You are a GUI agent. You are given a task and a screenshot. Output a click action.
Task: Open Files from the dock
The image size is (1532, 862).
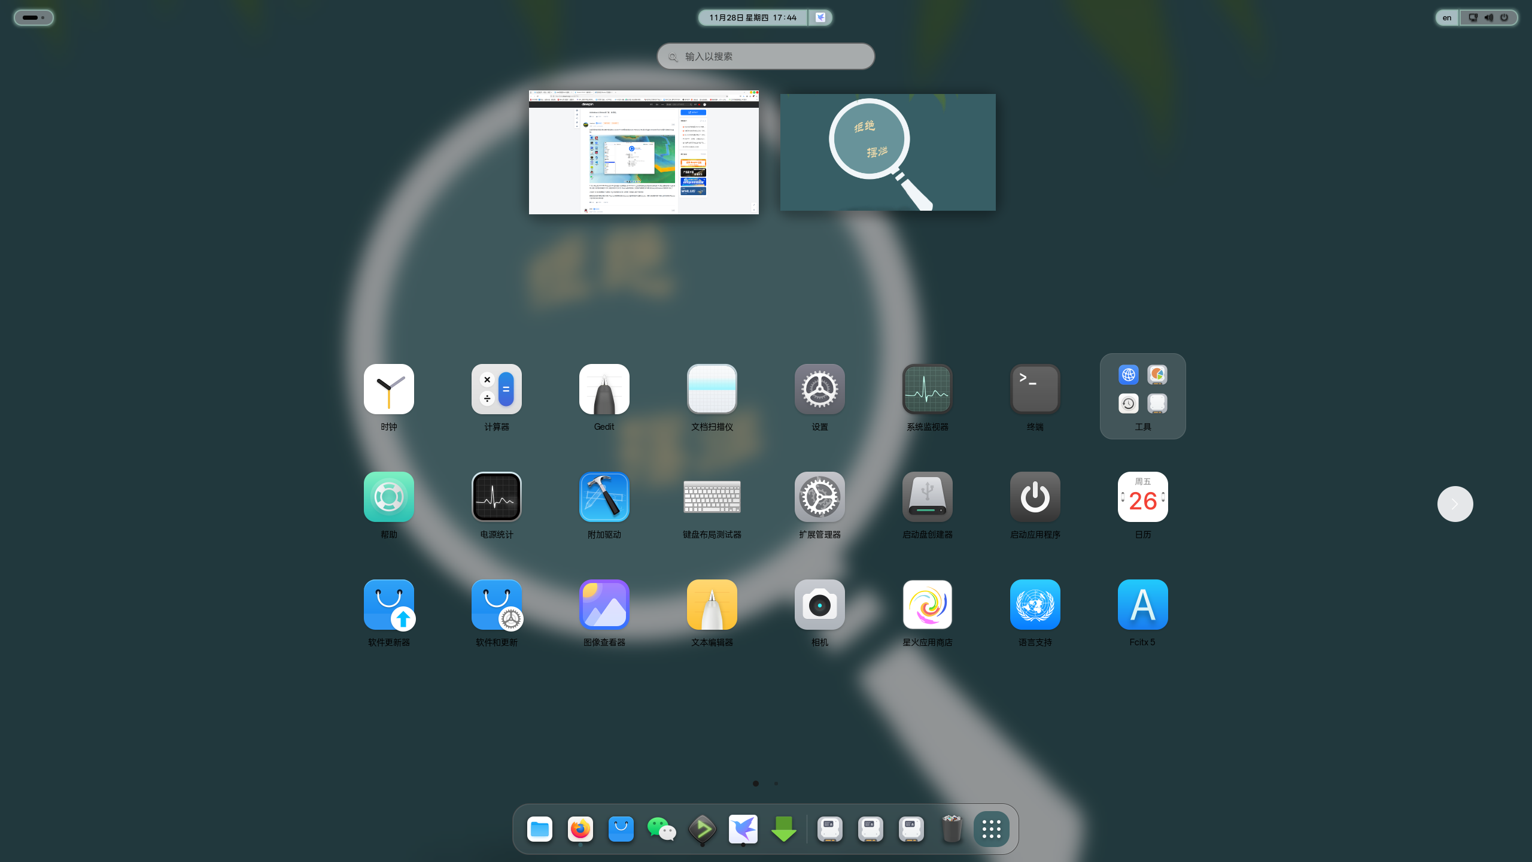tap(539, 829)
